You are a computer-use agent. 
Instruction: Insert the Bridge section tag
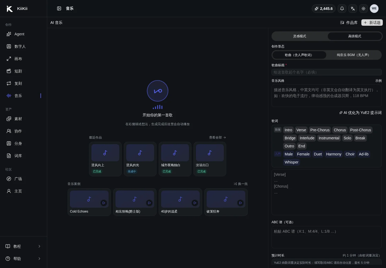pos(290,138)
